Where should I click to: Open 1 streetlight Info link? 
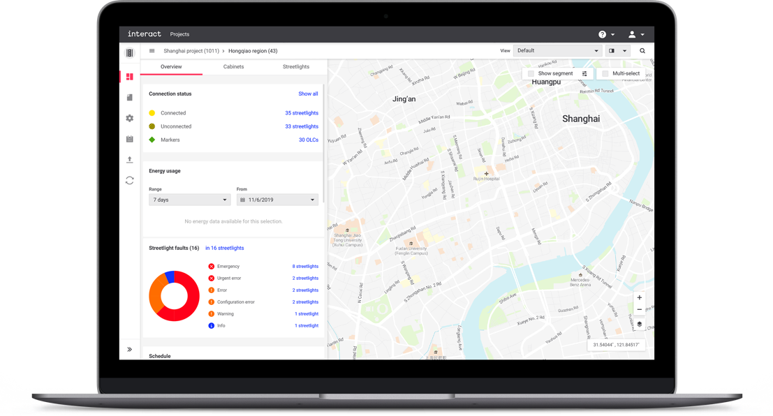tap(307, 325)
